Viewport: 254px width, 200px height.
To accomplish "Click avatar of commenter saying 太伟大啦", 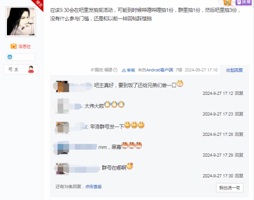I will 62,106.
